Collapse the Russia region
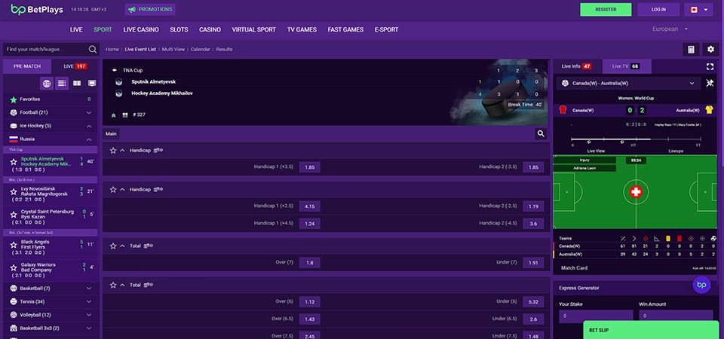The image size is (724, 339). point(51,139)
